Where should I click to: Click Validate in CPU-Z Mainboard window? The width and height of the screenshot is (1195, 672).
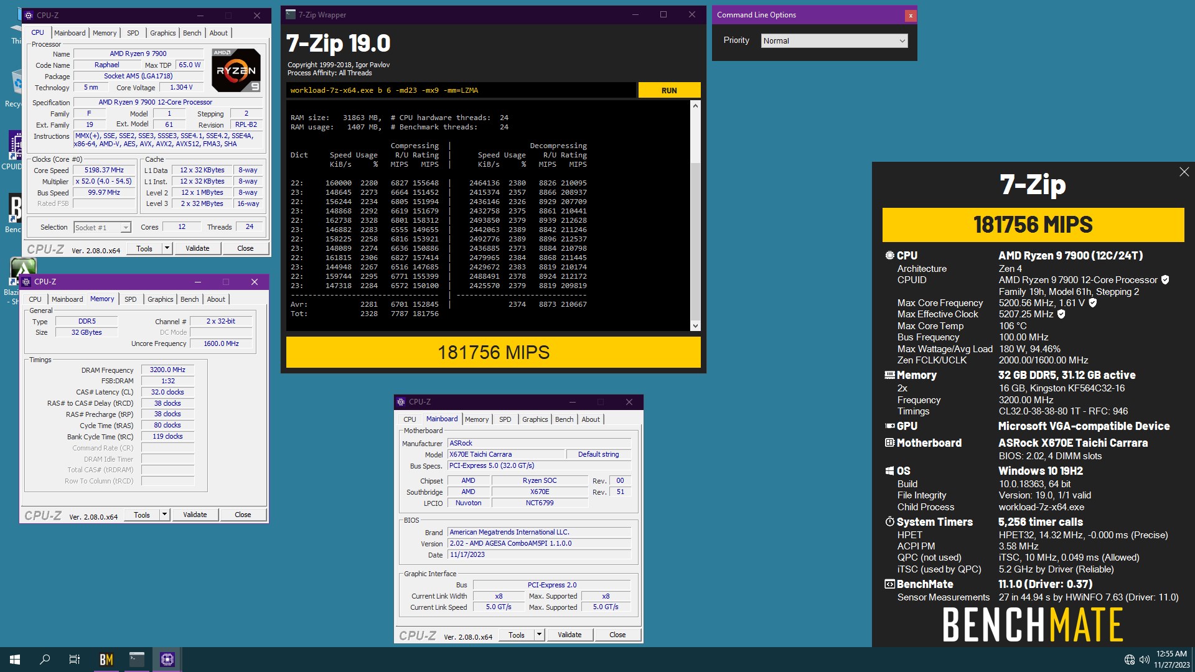569,635
